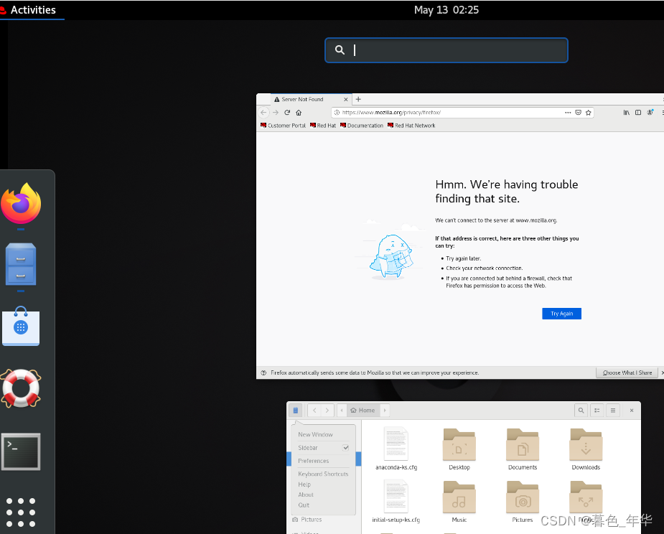Save page to Pocket

pyautogui.click(x=578, y=113)
